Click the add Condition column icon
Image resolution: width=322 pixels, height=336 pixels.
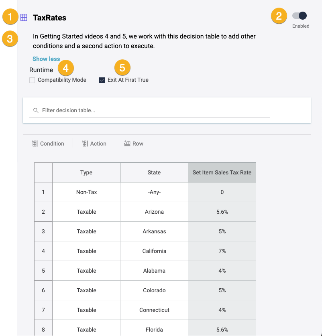click(x=35, y=144)
